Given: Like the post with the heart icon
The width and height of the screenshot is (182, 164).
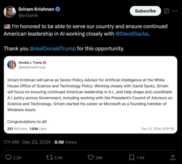Looking at the screenshot, I should click(x=91, y=158).
